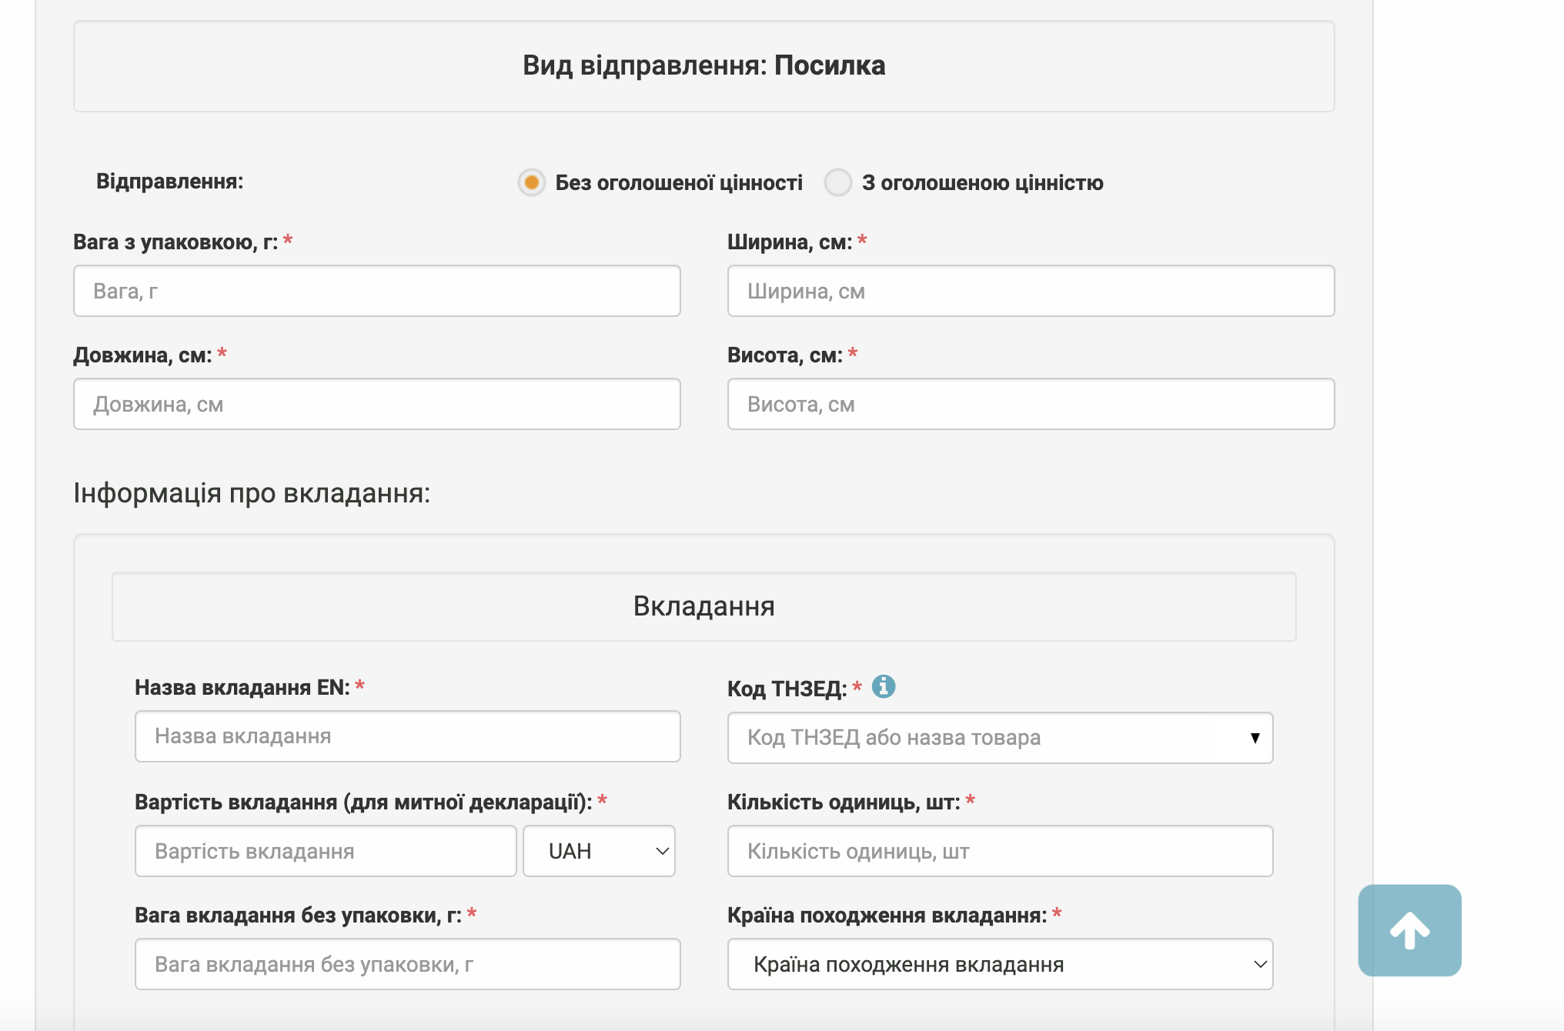Focus the Ширина, см input field
1564x1031 pixels.
tap(1031, 291)
